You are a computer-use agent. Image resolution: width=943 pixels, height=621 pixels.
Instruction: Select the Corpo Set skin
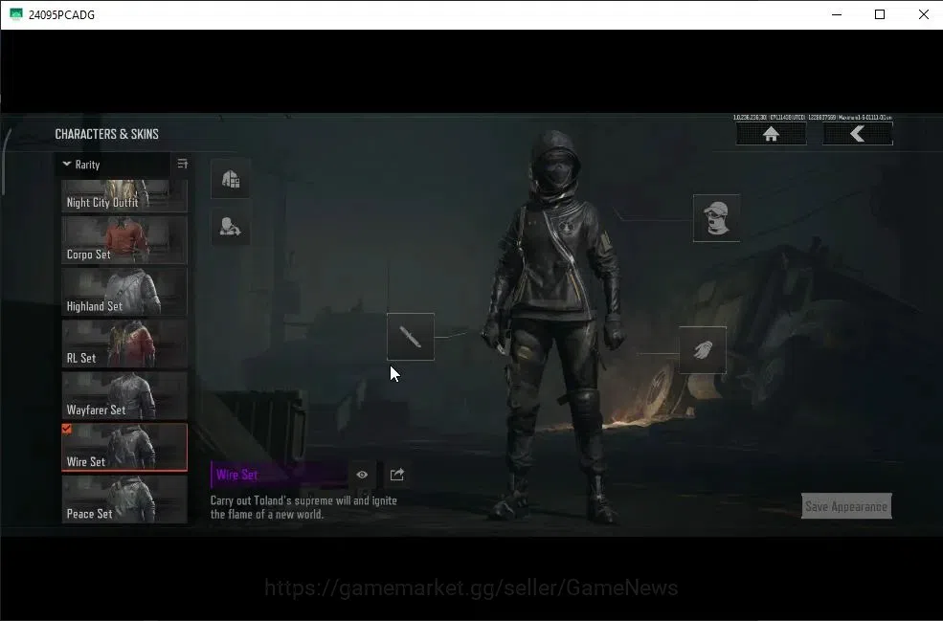pos(124,240)
